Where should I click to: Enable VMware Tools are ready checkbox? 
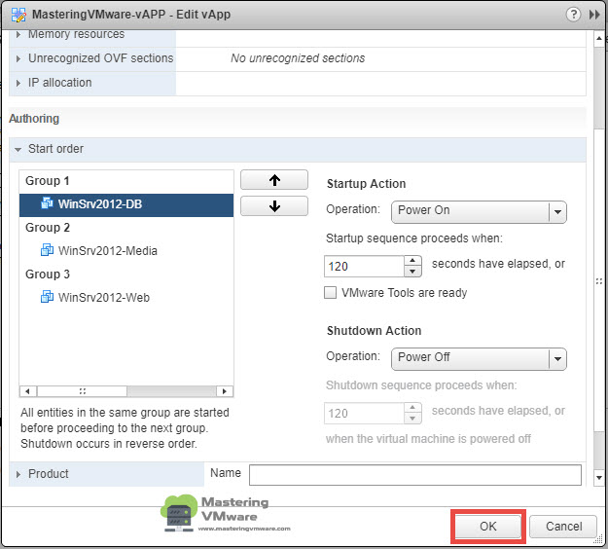pyautogui.click(x=331, y=293)
